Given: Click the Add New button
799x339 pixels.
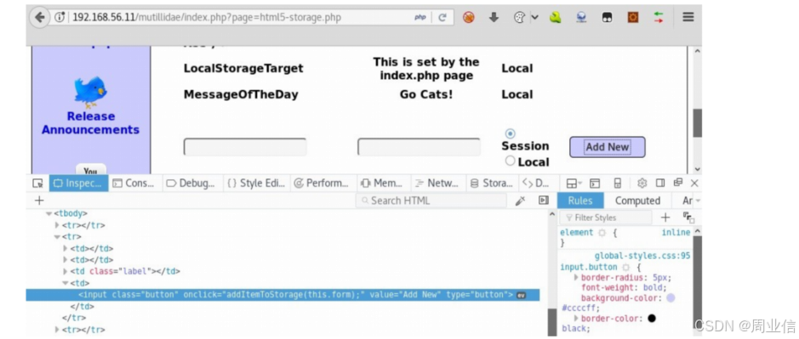Looking at the screenshot, I should (x=608, y=147).
